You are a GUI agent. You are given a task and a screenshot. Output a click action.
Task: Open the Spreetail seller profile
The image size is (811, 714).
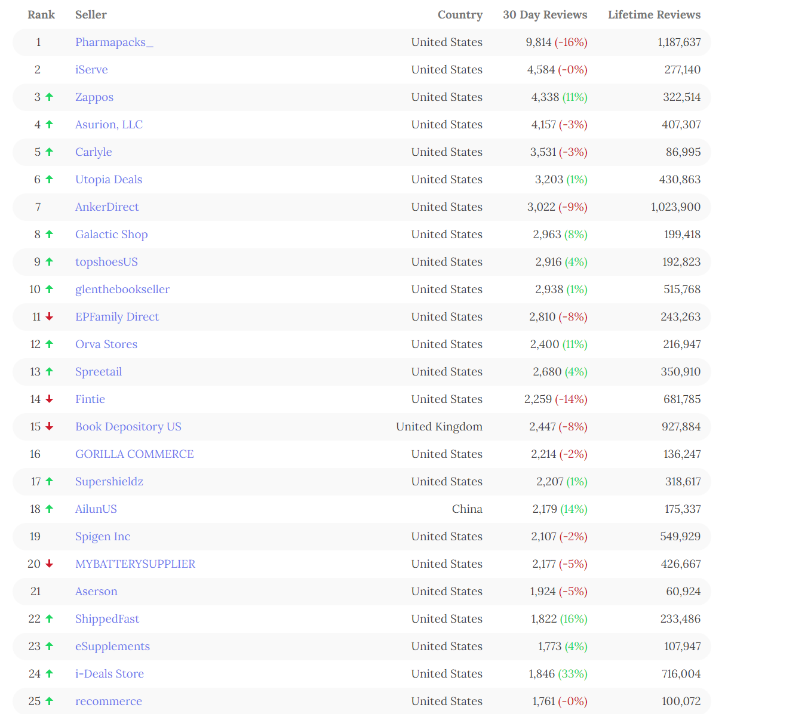click(99, 372)
